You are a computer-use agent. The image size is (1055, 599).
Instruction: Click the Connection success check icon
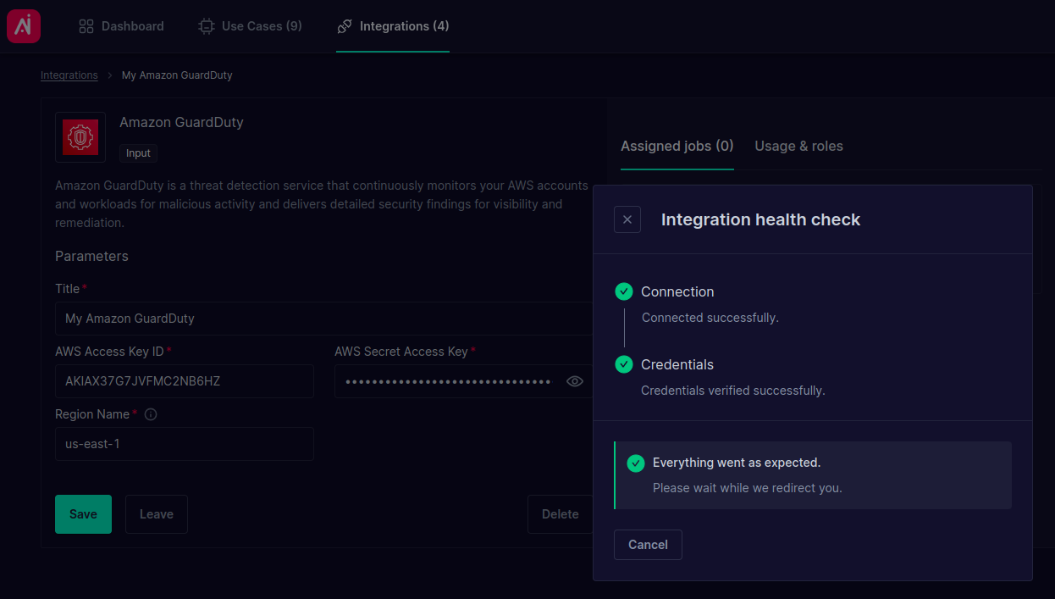click(x=624, y=291)
